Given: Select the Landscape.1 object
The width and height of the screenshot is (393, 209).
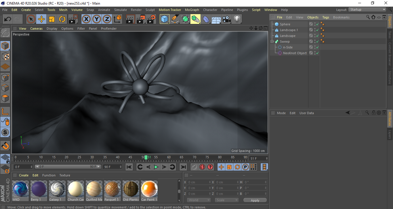Looking at the screenshot, I should coord(289,30).
